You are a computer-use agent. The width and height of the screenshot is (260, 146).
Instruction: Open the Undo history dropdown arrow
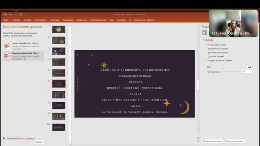(13, 15)
